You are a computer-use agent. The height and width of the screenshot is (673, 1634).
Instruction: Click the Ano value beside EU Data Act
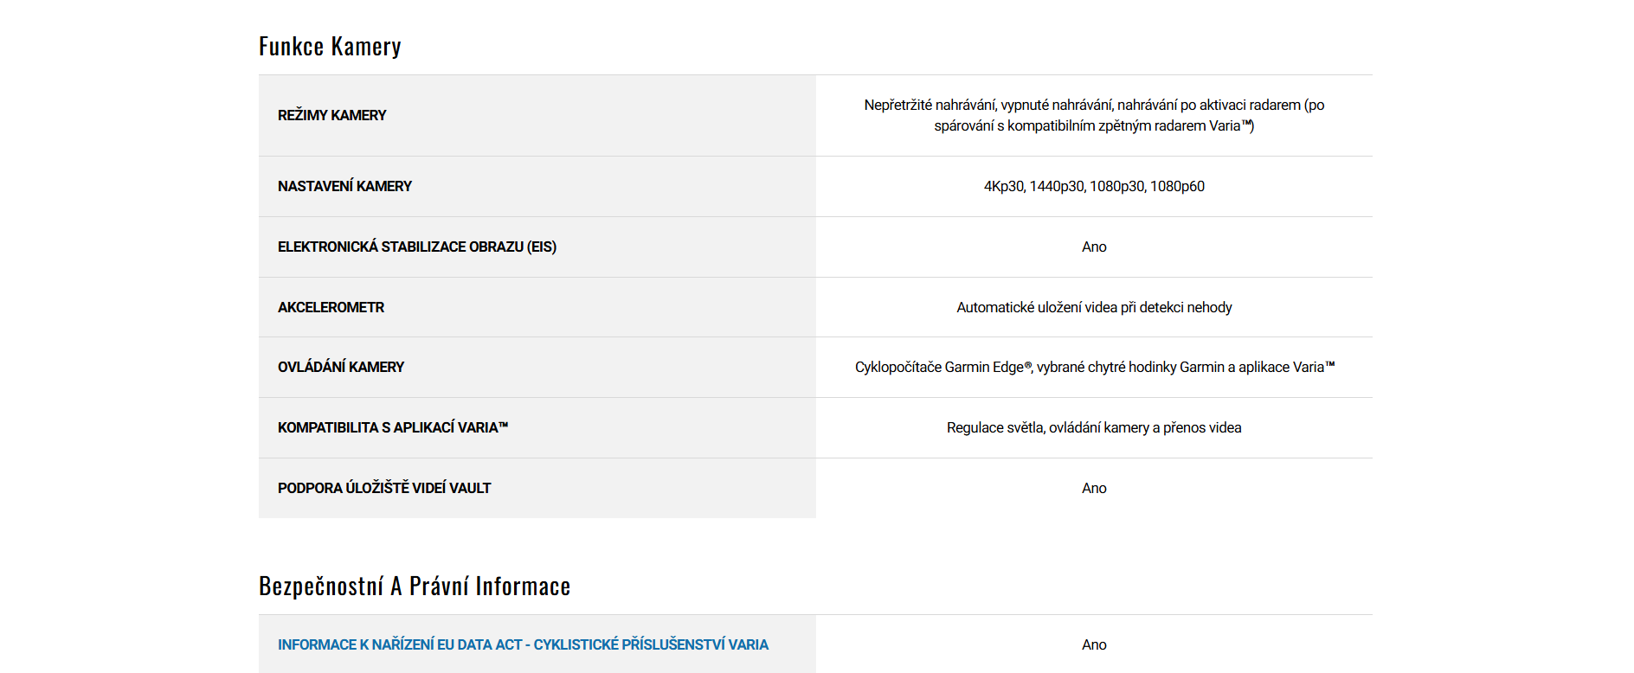pos(1093,644)
